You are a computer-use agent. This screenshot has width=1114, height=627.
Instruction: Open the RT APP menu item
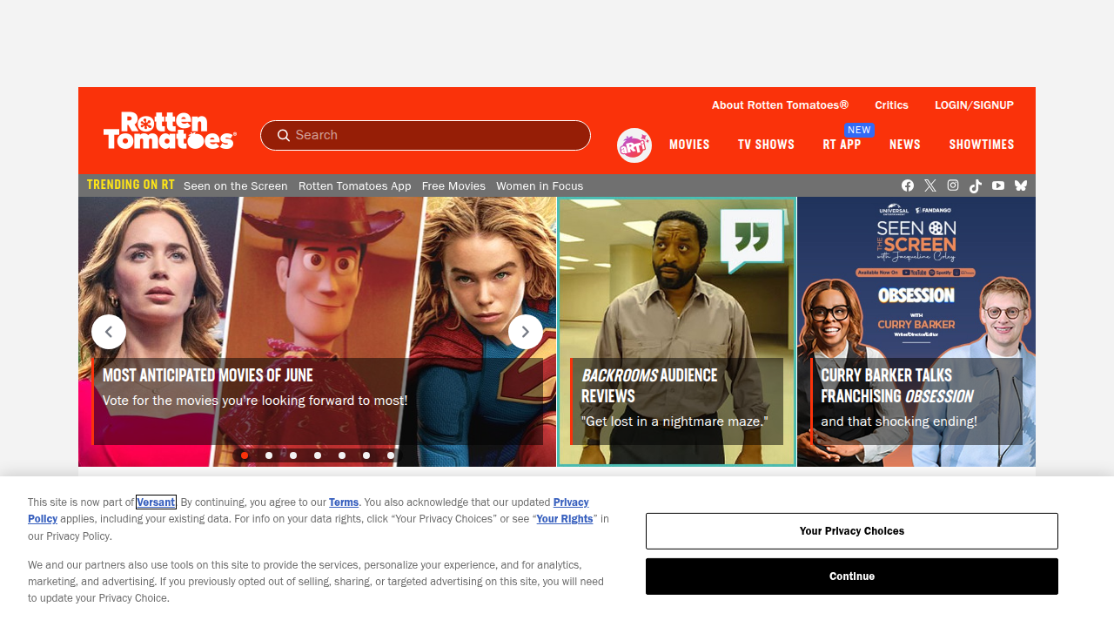842,145
